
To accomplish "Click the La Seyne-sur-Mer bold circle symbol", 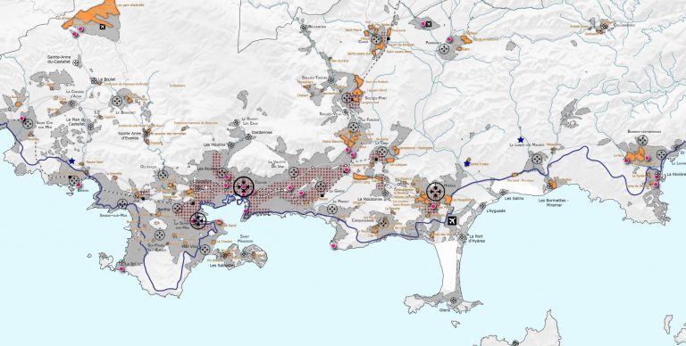I will click(x=198, y=220).
